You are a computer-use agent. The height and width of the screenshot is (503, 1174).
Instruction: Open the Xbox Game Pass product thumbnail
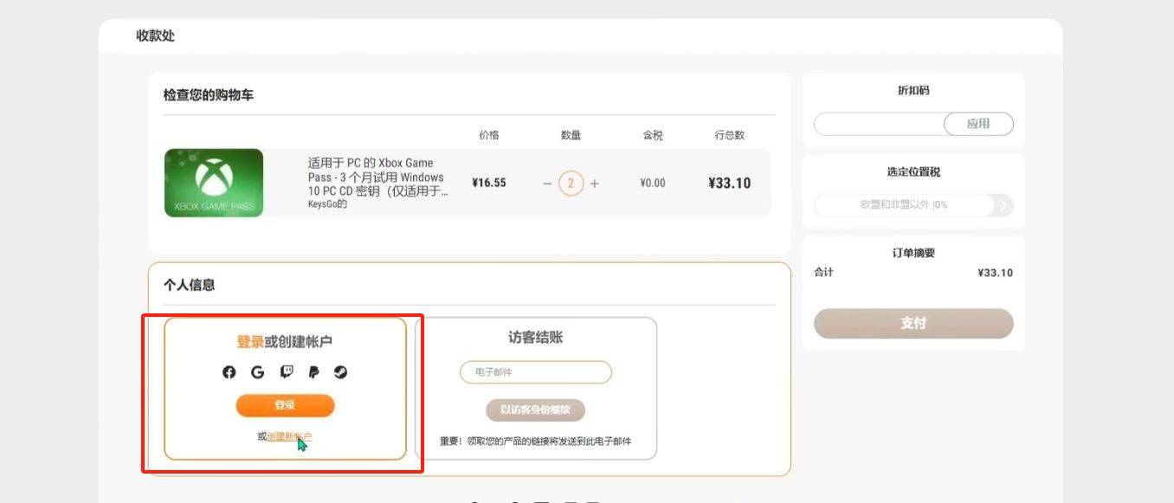pyautogui.click(x=214, y=183)
